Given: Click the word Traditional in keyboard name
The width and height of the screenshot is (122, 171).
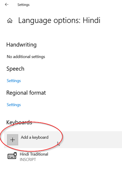Looking at the screenshot, I should click(x=39, y=154).
